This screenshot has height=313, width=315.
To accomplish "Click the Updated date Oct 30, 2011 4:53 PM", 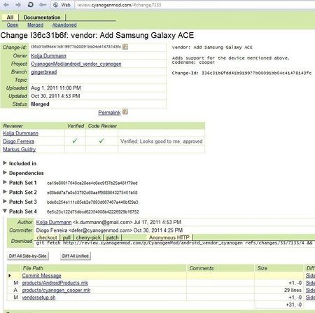I will point(55,96).
